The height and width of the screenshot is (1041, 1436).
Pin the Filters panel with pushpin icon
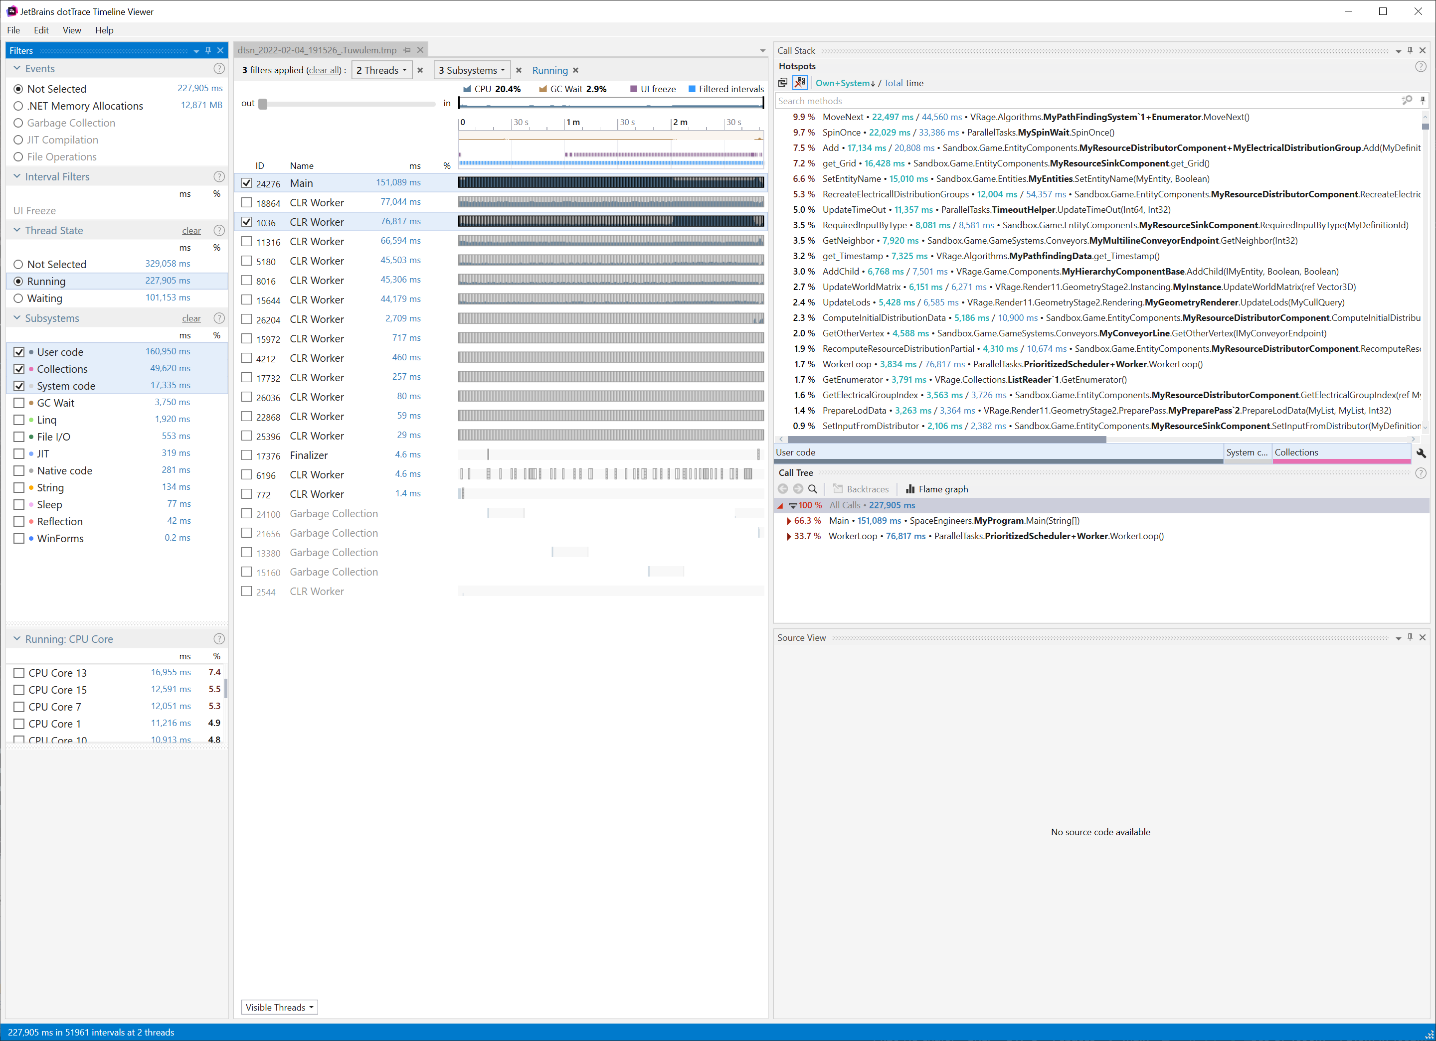[x=208, y=51]
